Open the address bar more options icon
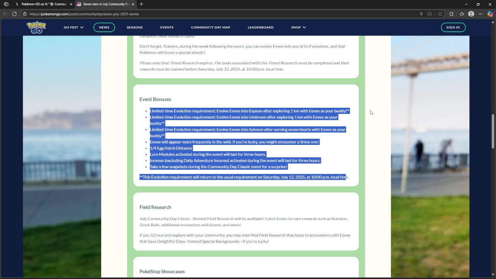This screenshot has width=496, height=279. coord(429,14)
